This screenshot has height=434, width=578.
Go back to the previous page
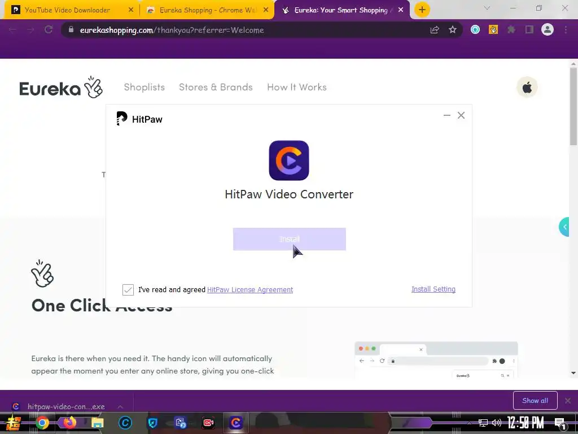click(12, 30)
